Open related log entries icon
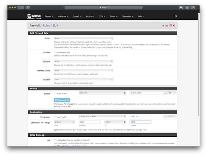 coord(171,25)
